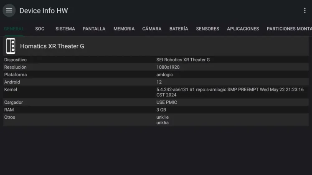The width and height of the screenshot is (312, 175).
Task: Select the BATERÍA tab
Action: point(179,29)
